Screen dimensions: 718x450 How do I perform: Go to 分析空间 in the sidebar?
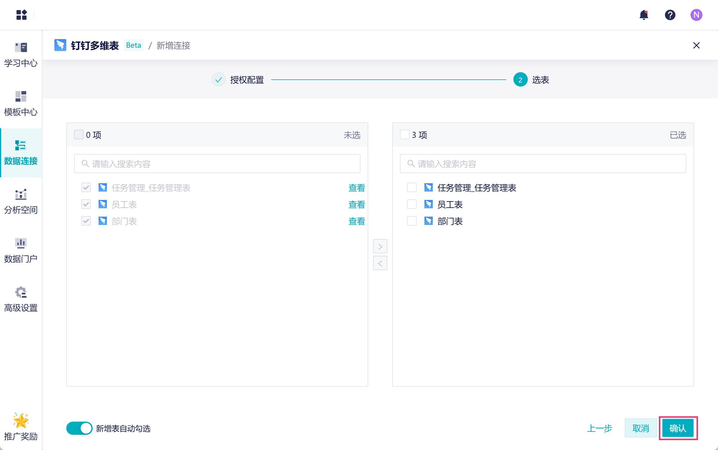coord(21,202)
